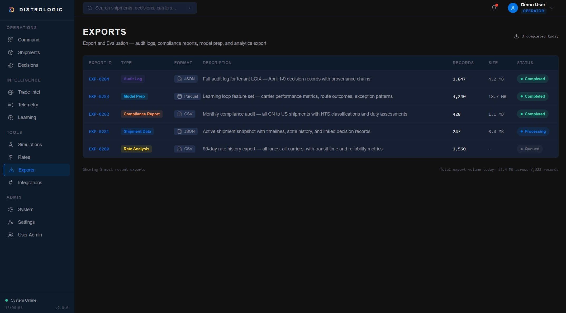Click the 18.7 MB size value
566x313 pixels.
click(x=497, y=97)
